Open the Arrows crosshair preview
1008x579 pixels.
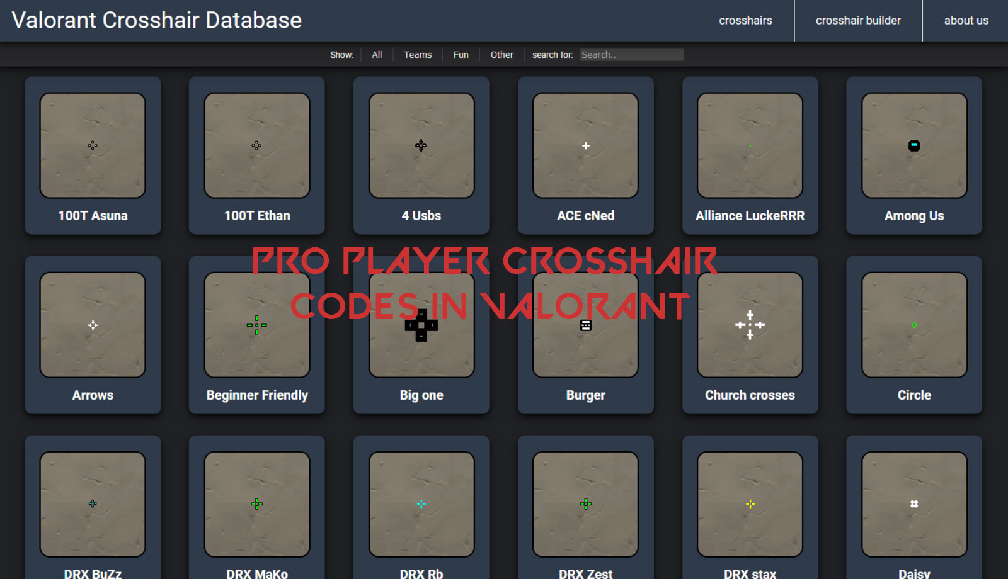click(x=93, y=325)
